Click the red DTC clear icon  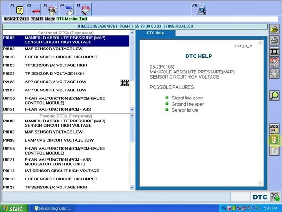pos(274,62)
